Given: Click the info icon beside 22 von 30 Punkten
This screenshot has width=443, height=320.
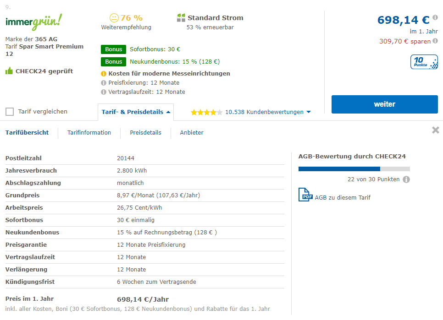Looking at the screenshot, I should (x=406, y=179).
